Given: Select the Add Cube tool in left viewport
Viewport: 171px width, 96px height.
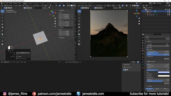Looking at the screenshot, I should click(2, 38).
